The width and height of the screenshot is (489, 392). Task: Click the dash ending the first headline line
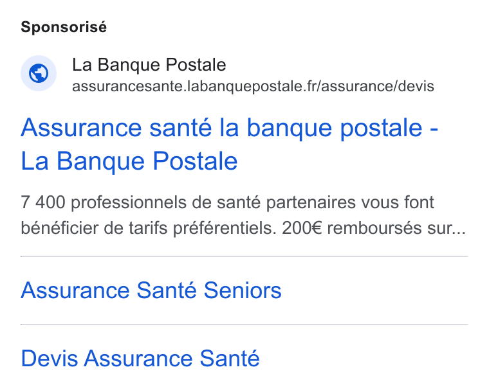point(434,129)
